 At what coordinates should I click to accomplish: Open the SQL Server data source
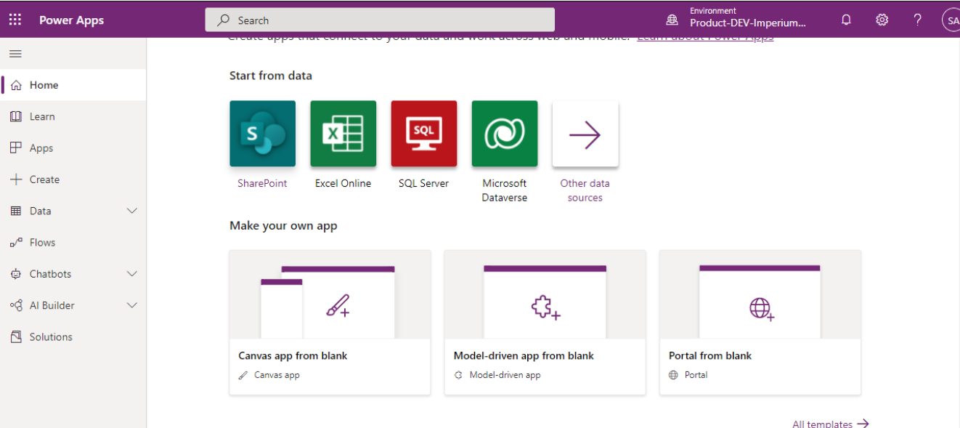423,134
